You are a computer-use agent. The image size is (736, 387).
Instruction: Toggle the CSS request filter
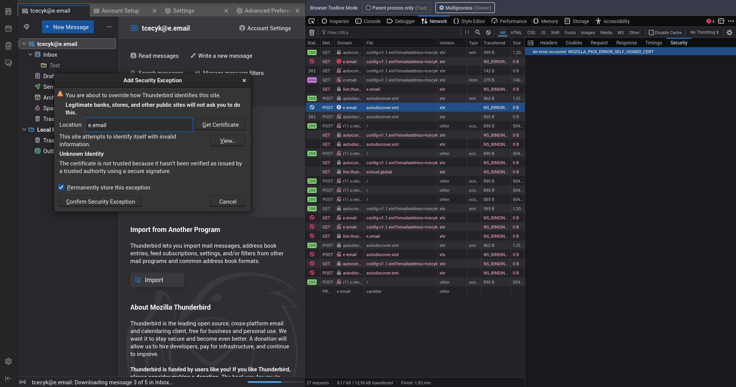531,33
